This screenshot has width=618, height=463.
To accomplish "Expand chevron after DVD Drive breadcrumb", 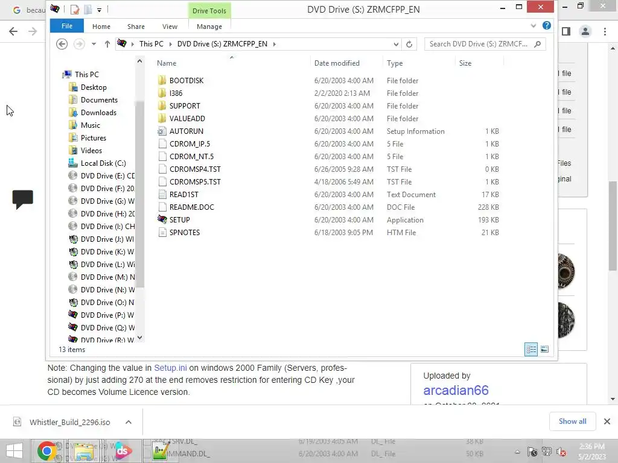I will (275, 44).
